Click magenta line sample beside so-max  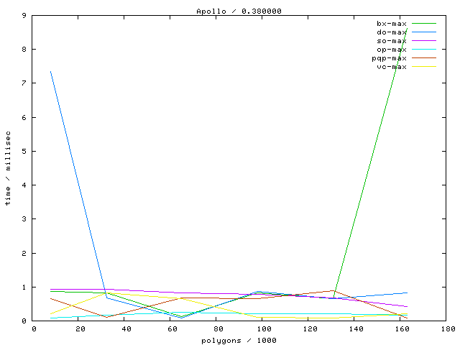(x=423, y=41)
